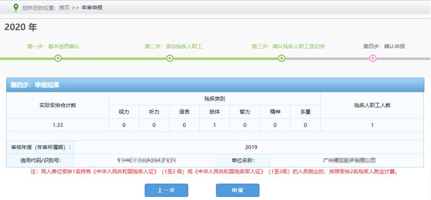The width and height of the screenshot is (431, 200).
Task: Click the 第一步：基本信息确认 label
Action: [53, 46]
